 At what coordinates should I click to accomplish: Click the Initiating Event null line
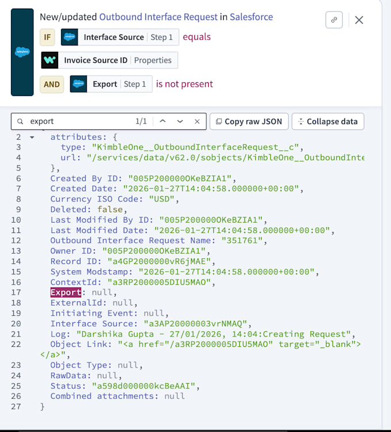(109, 314)
